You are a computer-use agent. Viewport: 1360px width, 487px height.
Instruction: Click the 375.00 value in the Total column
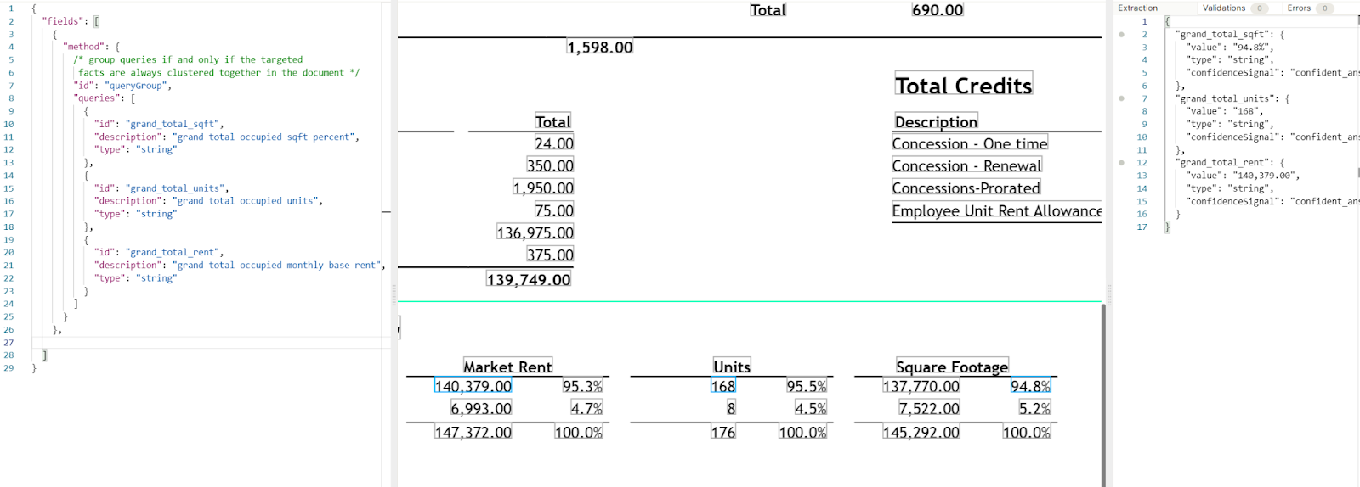pyautogui.click(x=550, y=255)
